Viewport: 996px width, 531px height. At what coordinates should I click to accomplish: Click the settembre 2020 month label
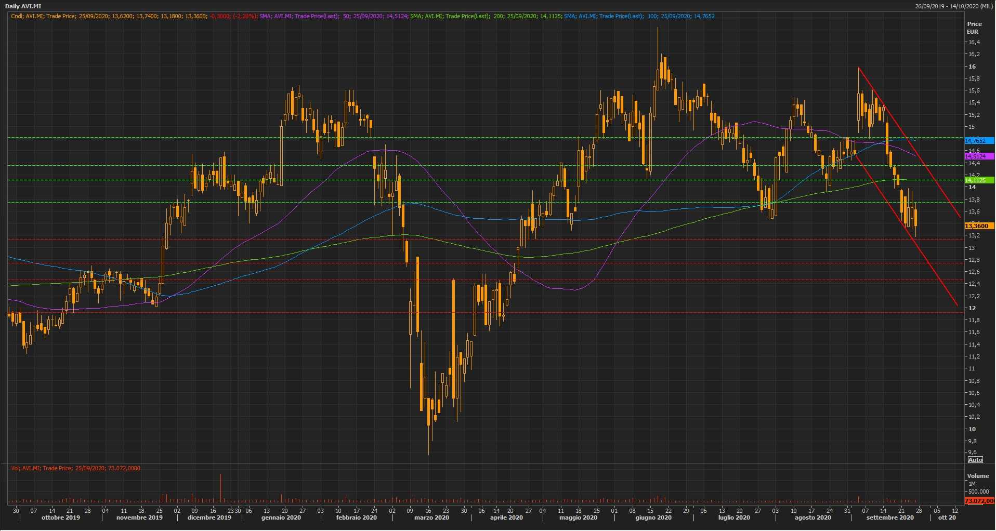point(890,517)
